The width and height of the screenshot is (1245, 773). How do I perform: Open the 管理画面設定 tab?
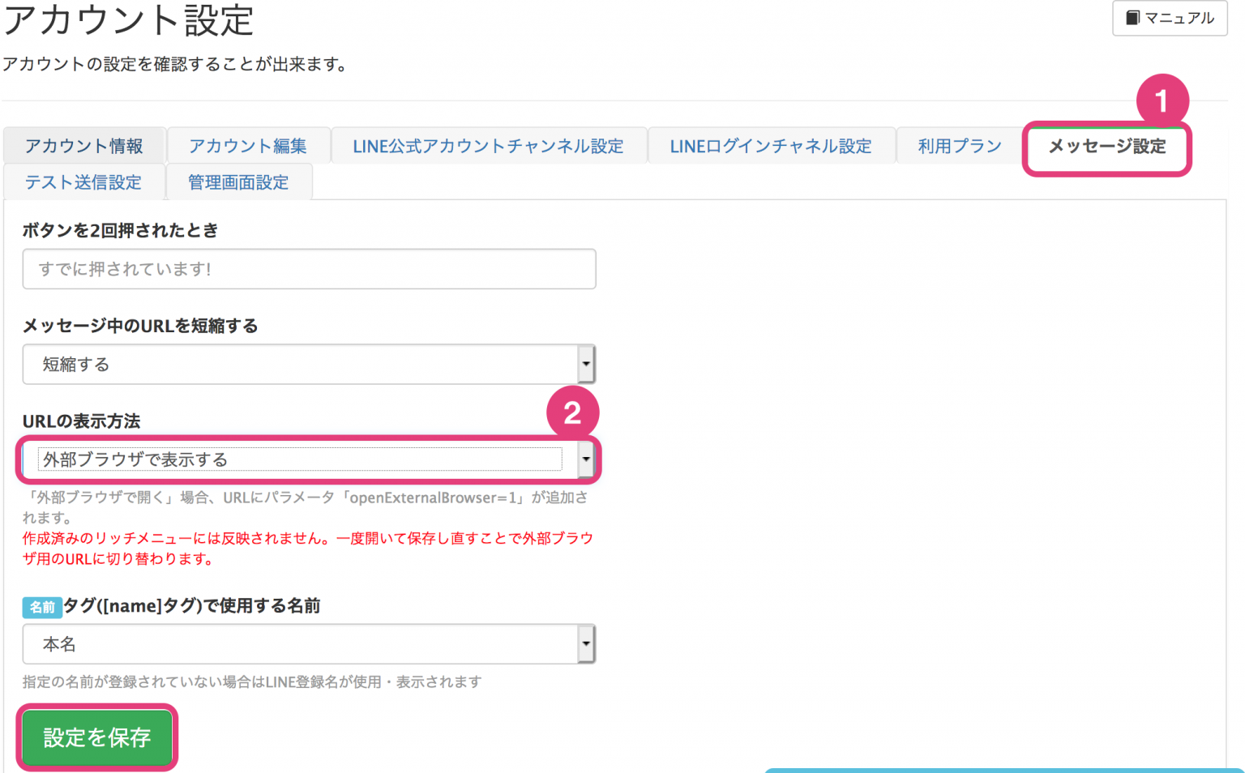click(x=238, y=182)
